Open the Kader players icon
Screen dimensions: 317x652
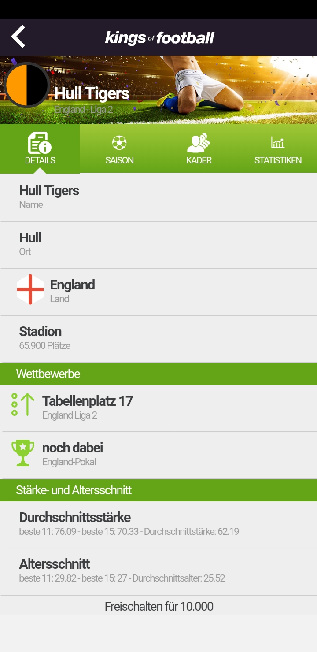(199, 143)
